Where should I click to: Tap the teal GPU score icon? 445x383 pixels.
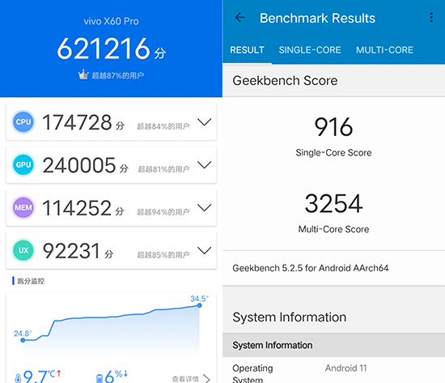click(x=23, y=165)
